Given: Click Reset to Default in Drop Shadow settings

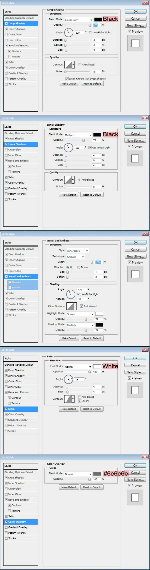Looking at the screenshot, I should (x=92, y=84).
